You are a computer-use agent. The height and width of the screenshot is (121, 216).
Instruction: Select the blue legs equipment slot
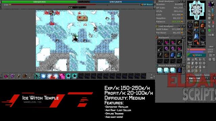[196, 36]
